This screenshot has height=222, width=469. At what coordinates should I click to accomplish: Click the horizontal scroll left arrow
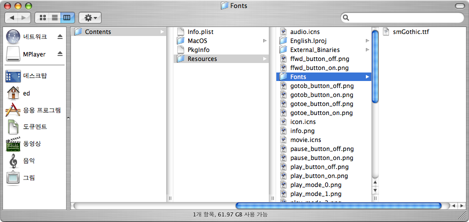[x=454, y=205]
